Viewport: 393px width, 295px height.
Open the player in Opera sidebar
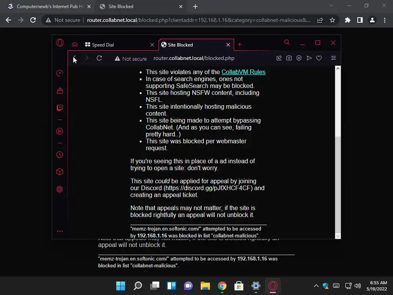point(59,131)
